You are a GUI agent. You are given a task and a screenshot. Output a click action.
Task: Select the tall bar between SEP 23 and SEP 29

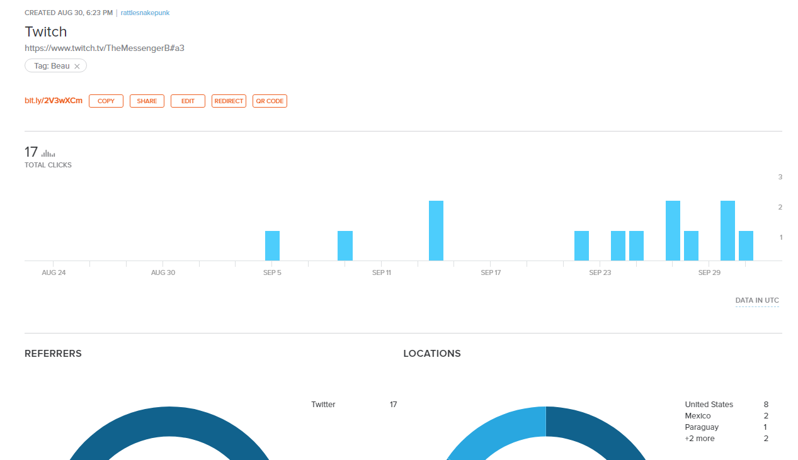coord(673,230)
